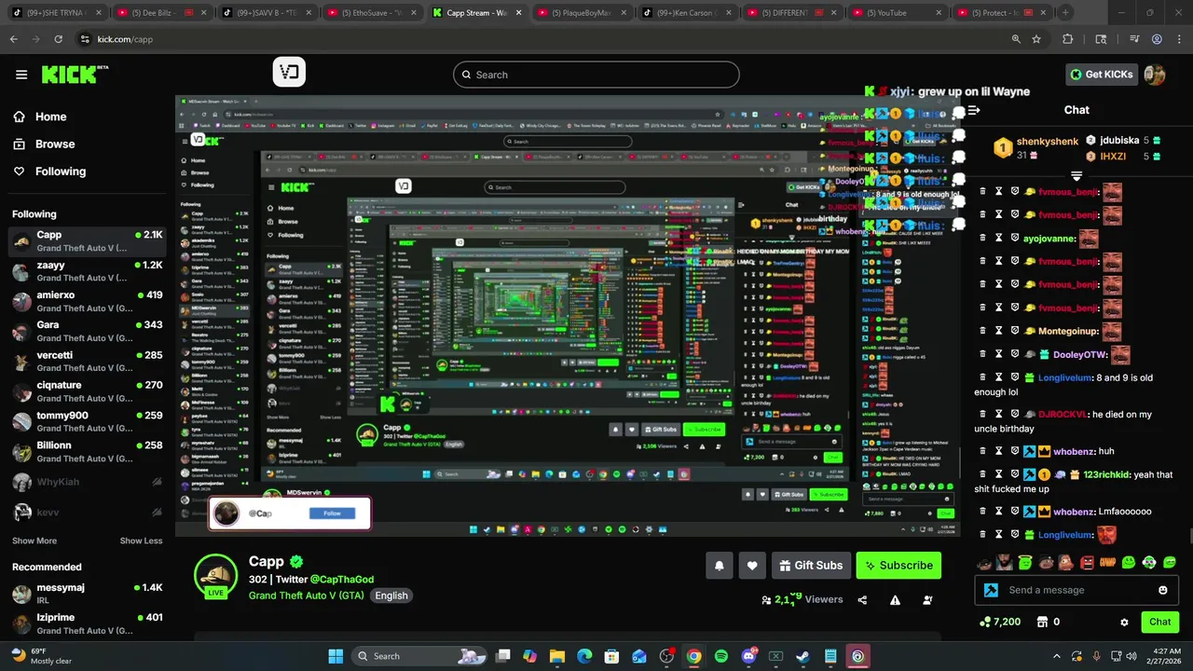Open Steam from the taskbar
Image resolution: width=1193 pixels, height=671 pixels.
pos(802,656)
